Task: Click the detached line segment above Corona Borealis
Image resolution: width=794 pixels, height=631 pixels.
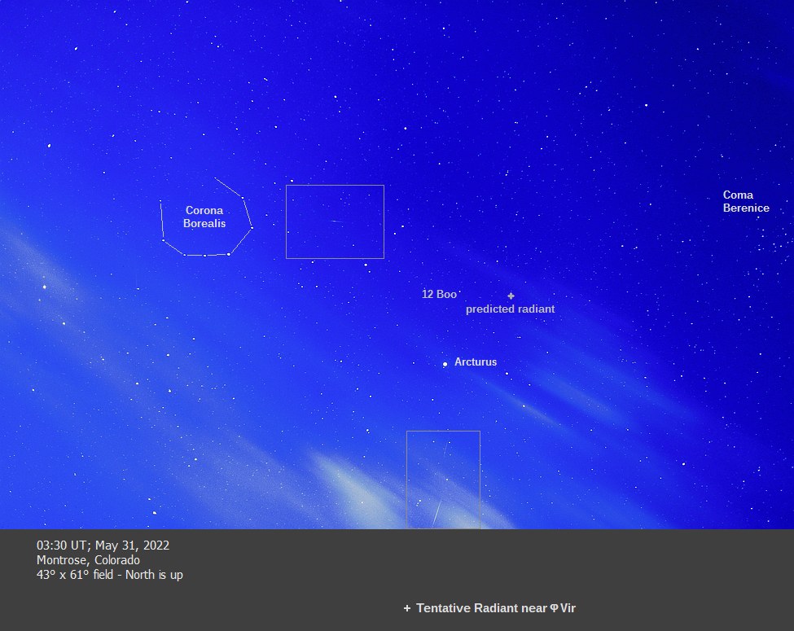Action: pos(228,187)
